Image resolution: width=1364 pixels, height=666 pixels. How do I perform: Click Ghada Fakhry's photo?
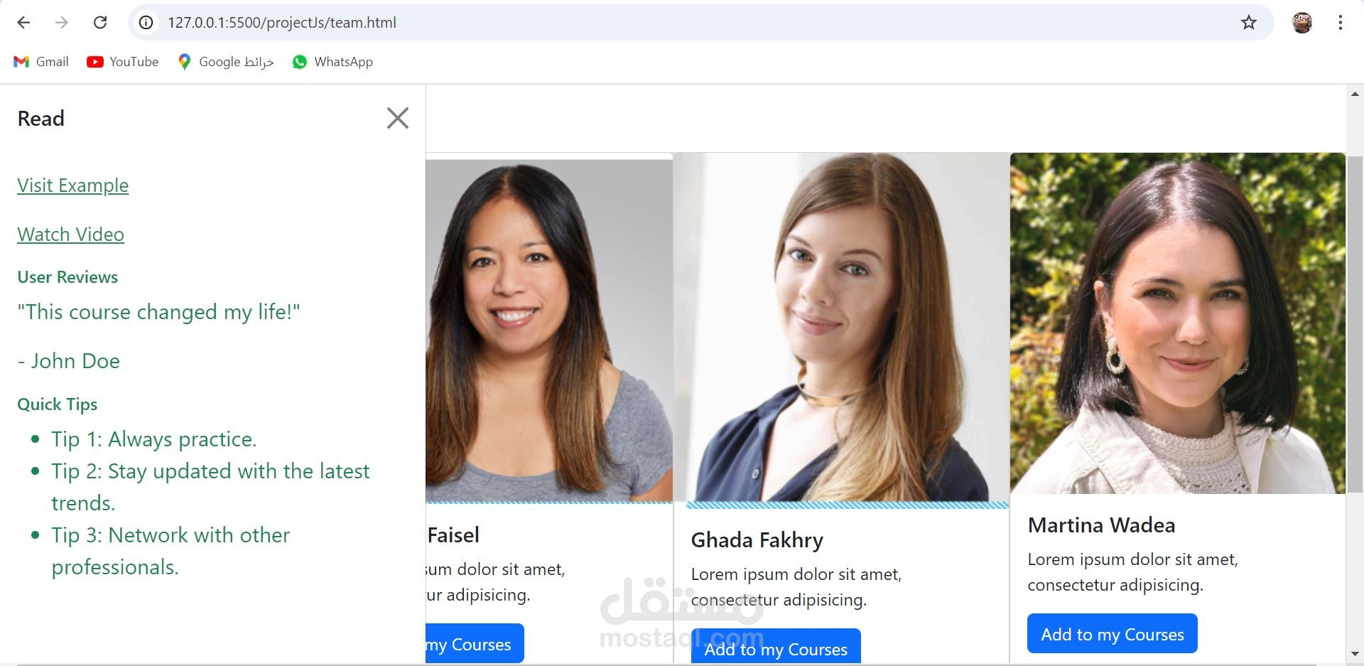point(841,328)
